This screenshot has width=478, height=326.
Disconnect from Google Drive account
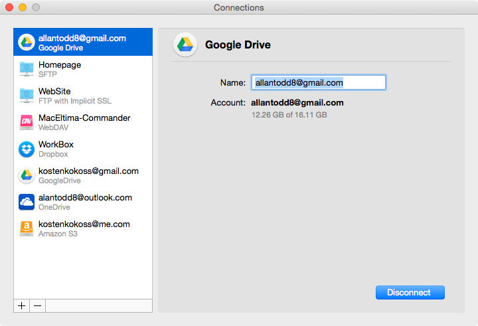pos(410,292)
